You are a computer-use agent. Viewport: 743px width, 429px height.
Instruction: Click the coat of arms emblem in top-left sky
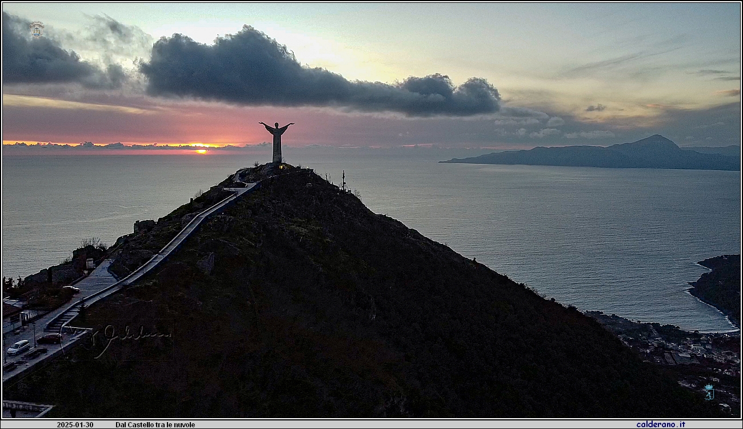[x=37, y=29]
